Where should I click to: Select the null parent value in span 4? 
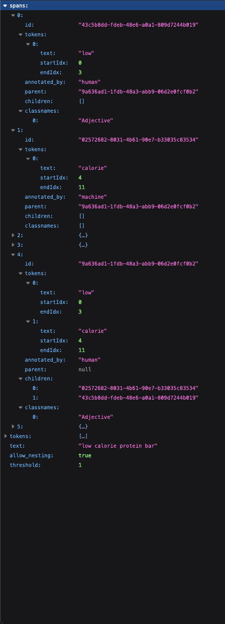(85, 369)
